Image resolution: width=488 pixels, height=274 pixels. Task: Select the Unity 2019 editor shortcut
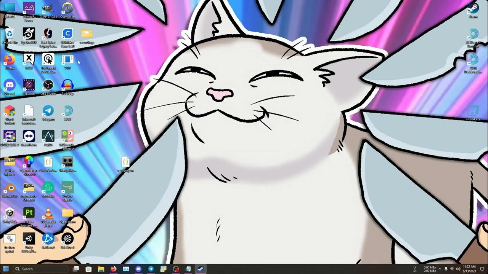[29, 242]
